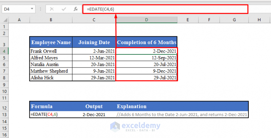Screen dimensions: 271x138
Task: Select the 20-Jul-2021 completion cell
Action: click(x=147, y=65)
